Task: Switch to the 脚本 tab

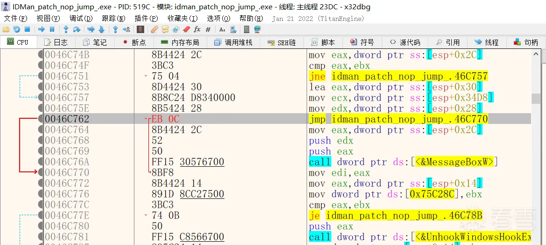Action: point(323,42)
